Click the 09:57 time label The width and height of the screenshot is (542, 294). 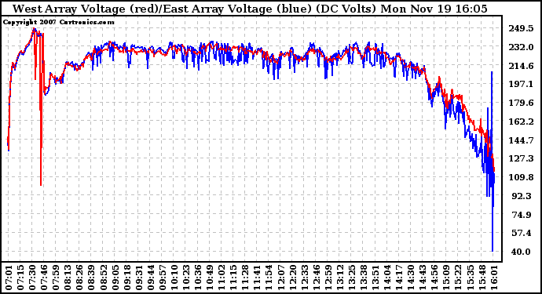pos(163,278)
